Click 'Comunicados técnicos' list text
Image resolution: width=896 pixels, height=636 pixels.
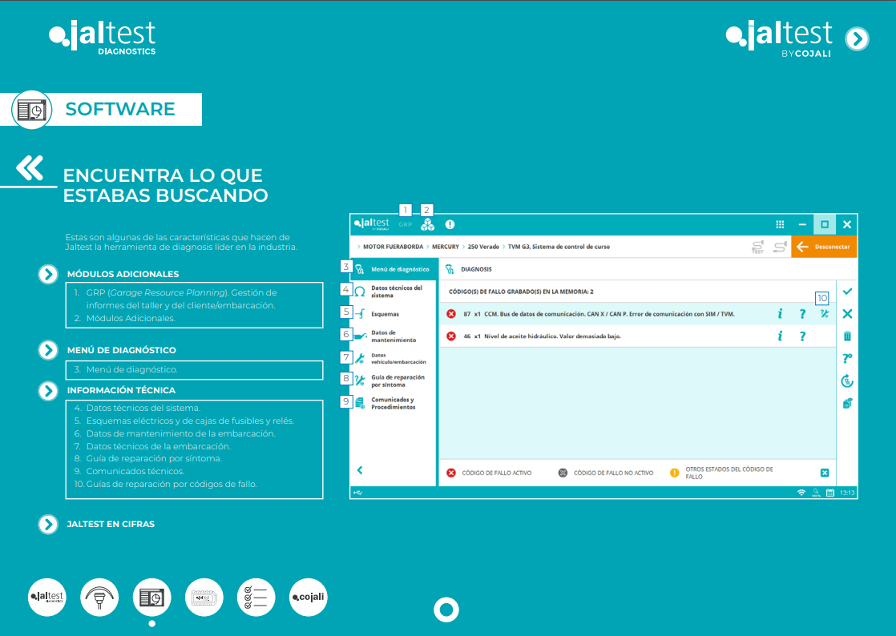click(x=135, y=472)
